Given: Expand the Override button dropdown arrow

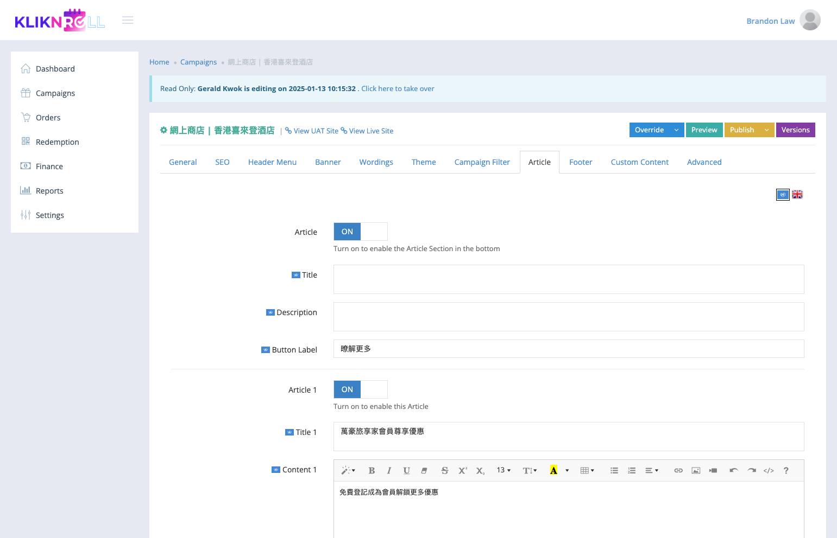Looking at the screenshot, I should click(x=677, y=130).
